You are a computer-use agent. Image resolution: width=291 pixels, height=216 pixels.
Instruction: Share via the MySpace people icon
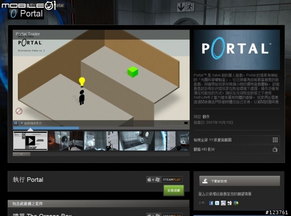(230, 203)
